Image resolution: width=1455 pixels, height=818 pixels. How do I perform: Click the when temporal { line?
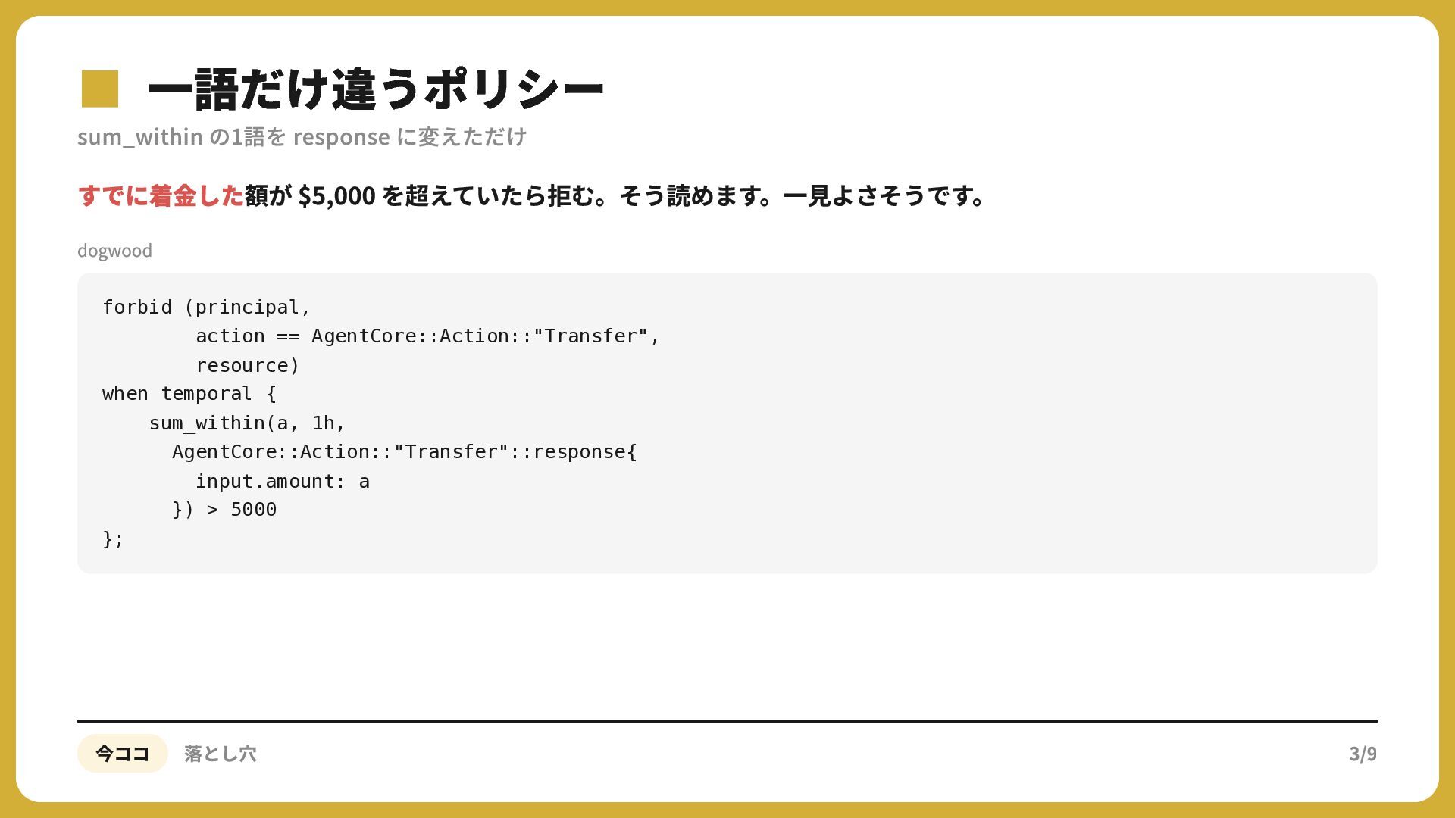(x=189, y=394)
